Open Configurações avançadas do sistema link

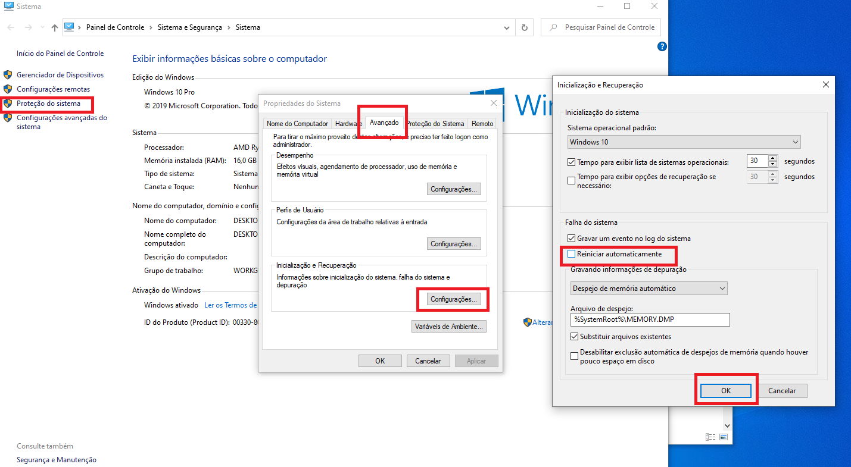[62, 122]
